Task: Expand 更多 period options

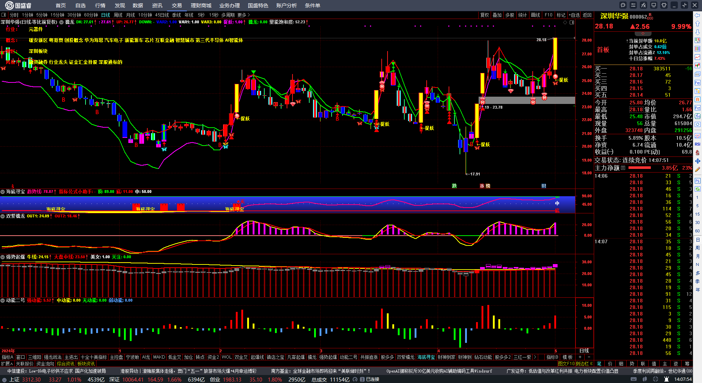Action: [244, 15]
